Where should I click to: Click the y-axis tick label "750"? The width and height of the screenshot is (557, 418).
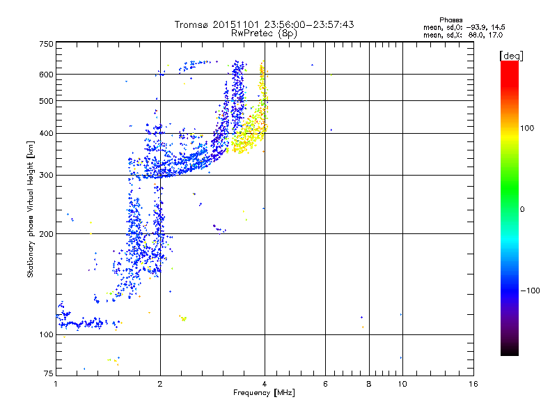[46, 44]
